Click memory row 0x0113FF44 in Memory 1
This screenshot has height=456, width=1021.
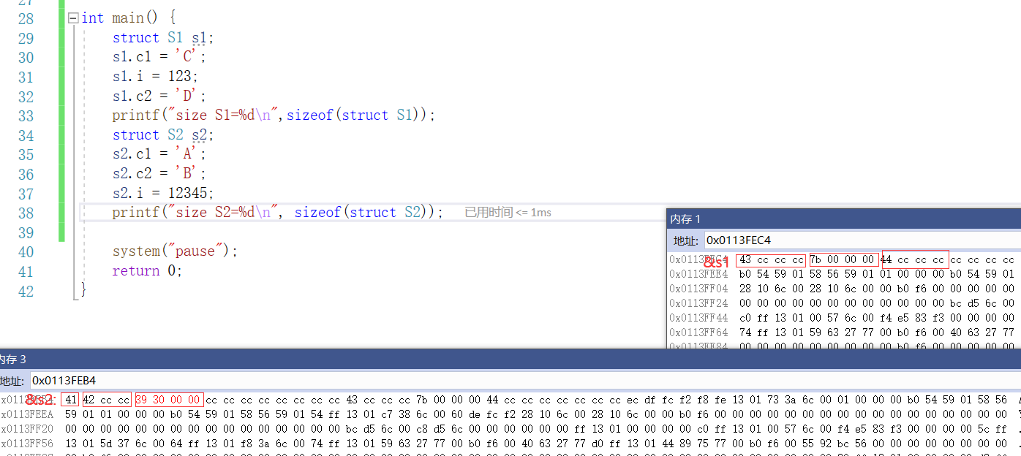(844, 318)
